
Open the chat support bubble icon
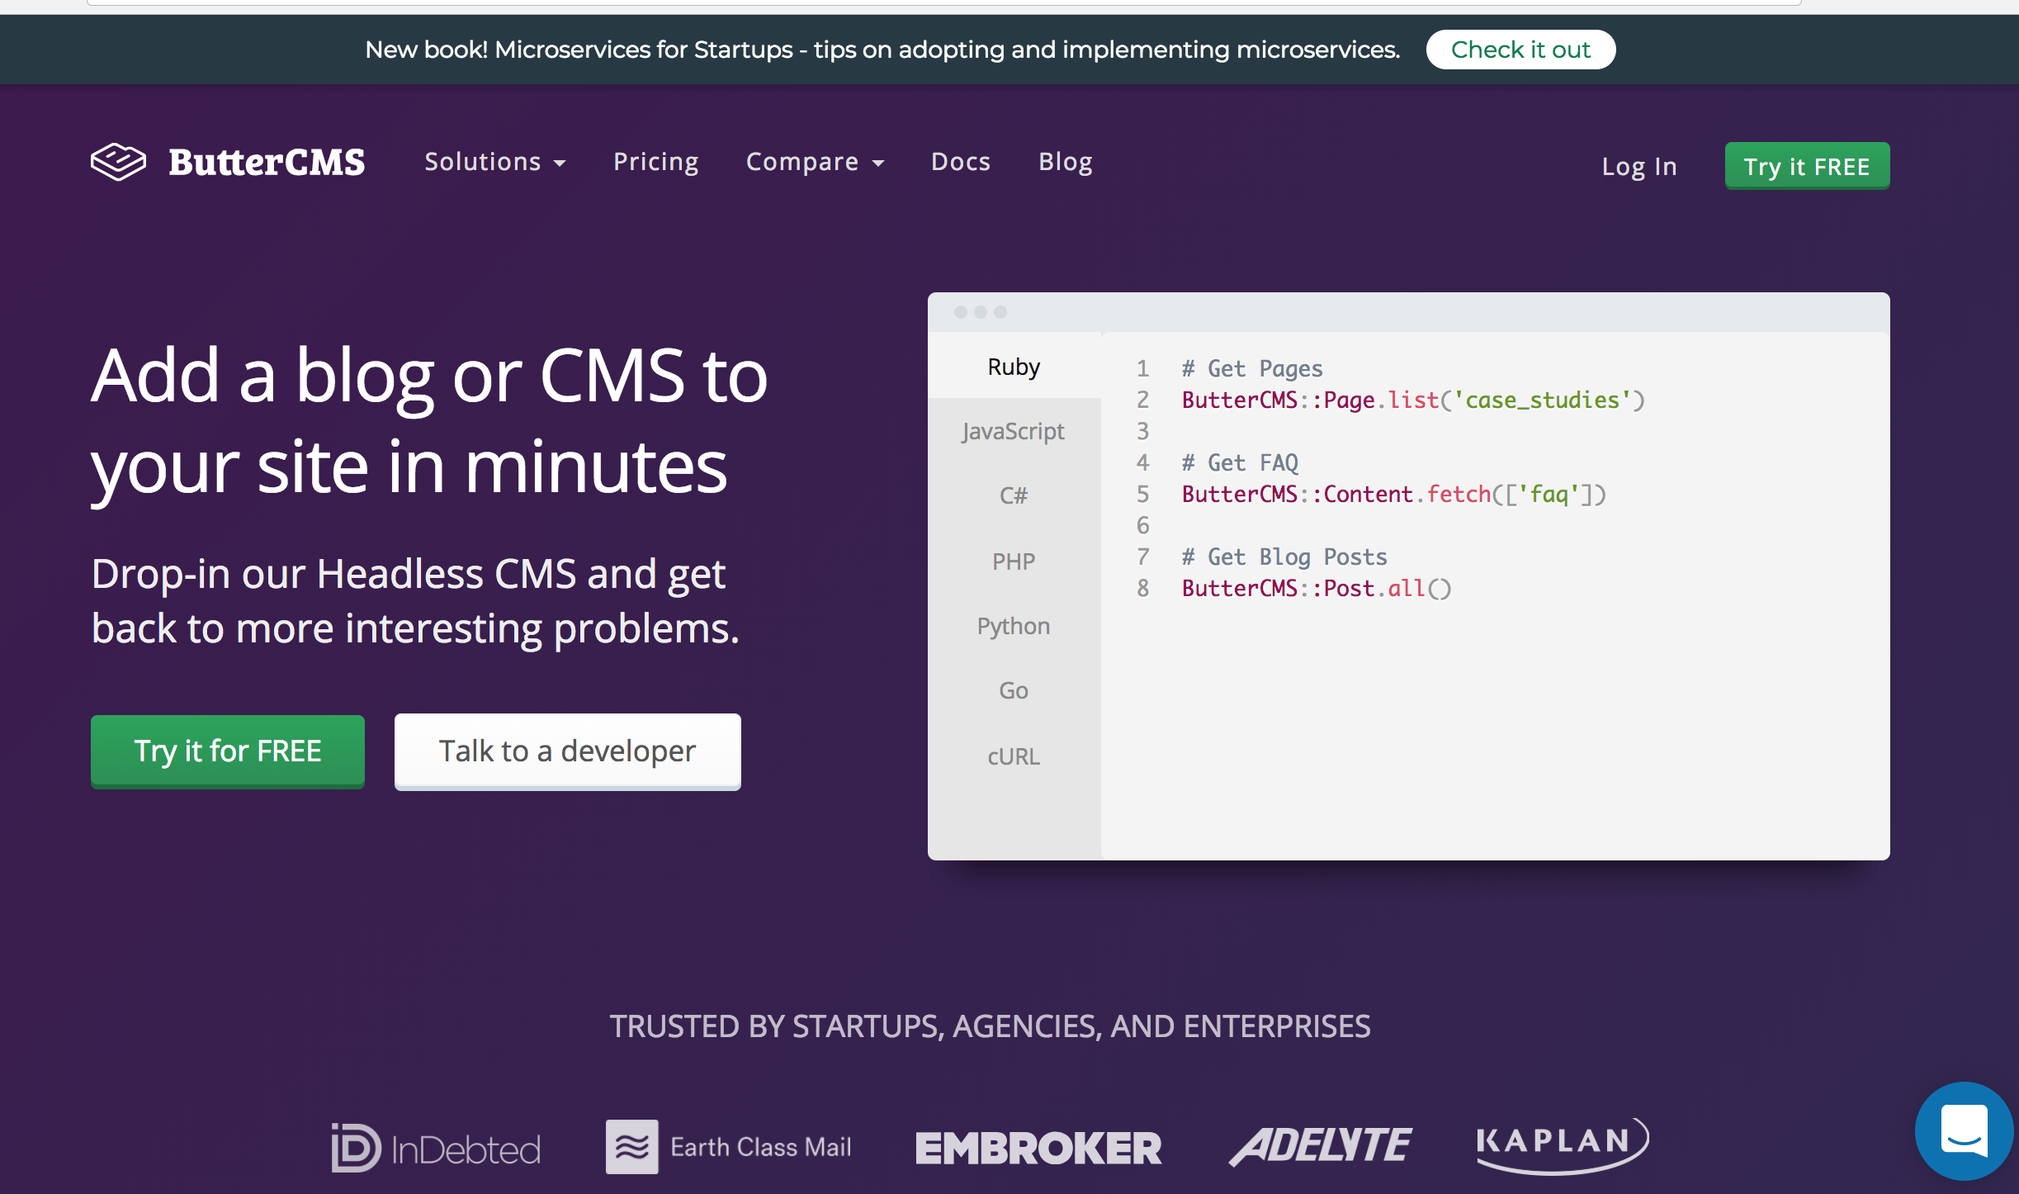click(1965, 1131)
